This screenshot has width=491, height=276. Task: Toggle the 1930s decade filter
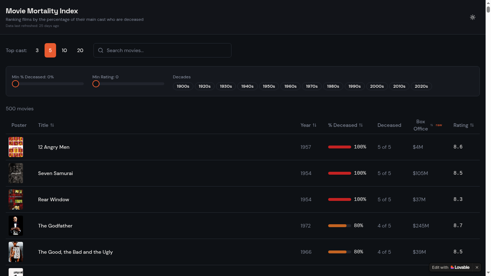(226, 86)
